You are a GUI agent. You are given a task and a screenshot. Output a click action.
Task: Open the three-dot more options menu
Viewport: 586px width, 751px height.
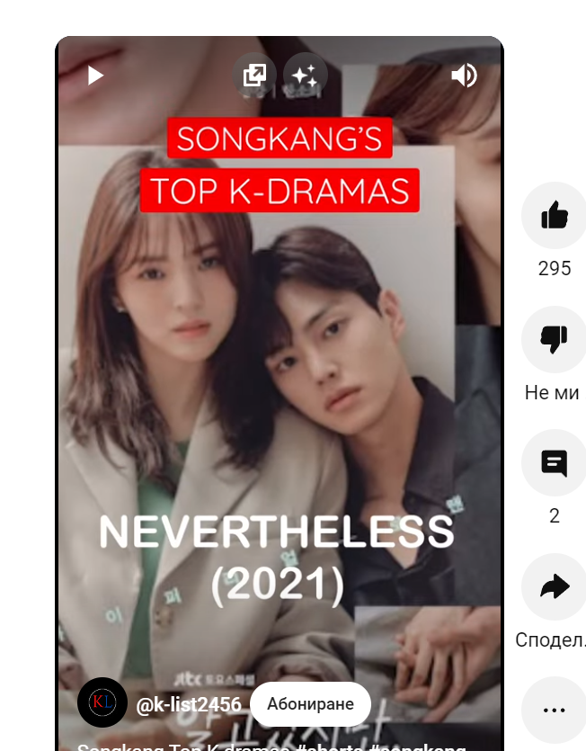(554, 711)
